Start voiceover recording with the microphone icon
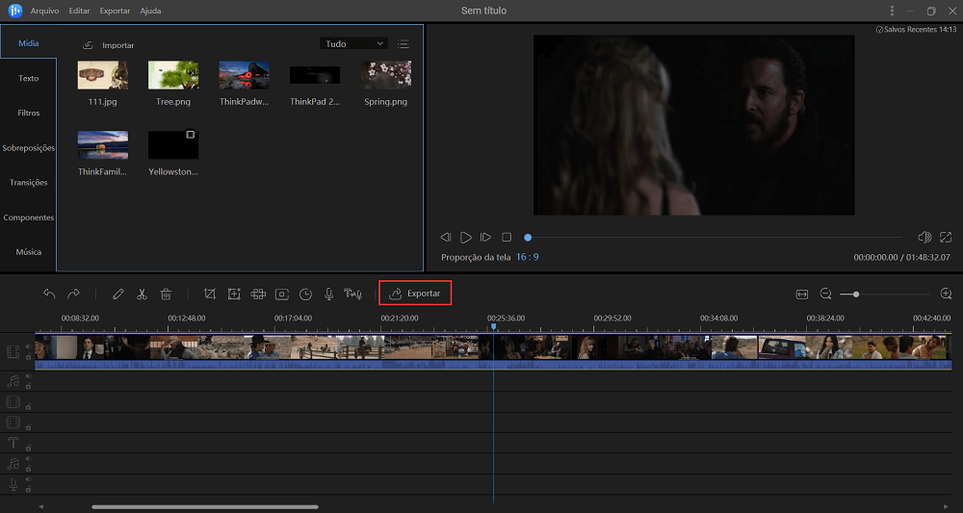Image resolution: width=963 pixels, height=513 pixels. click(x=329, y=294)
